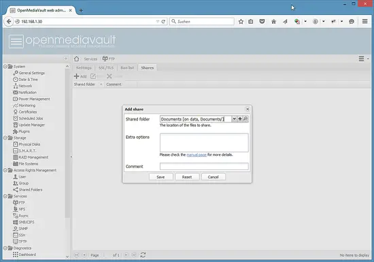Click the browser search box
The image size is (374, 262).
coord(202,22)
